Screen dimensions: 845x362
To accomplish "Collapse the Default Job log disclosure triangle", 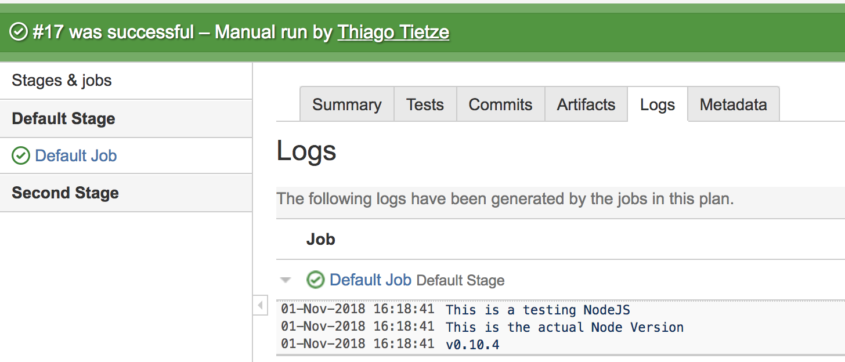I will [285, 280].
